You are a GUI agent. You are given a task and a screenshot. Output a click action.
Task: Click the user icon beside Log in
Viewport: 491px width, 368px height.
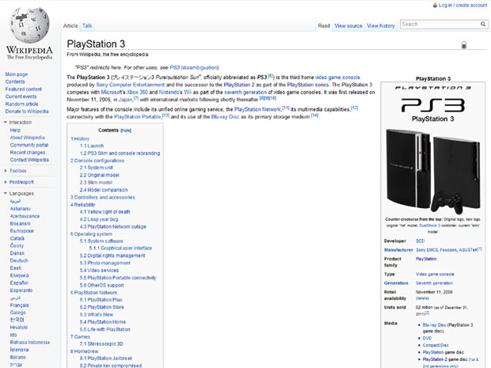pyautogui.click(x=435, y=5)
